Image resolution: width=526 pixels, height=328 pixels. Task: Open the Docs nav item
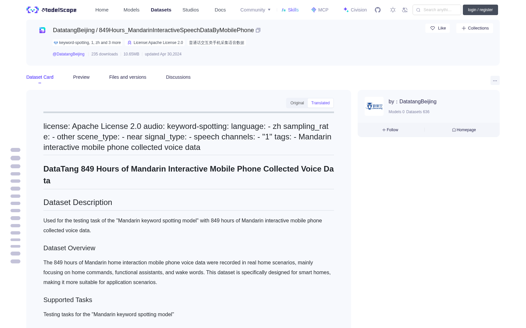[x=220, y=10]
